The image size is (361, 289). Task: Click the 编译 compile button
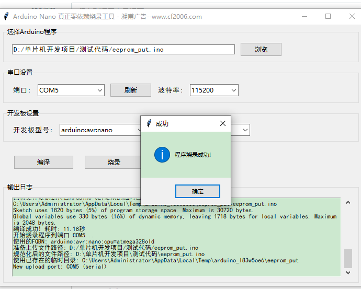tap(43, 163)
